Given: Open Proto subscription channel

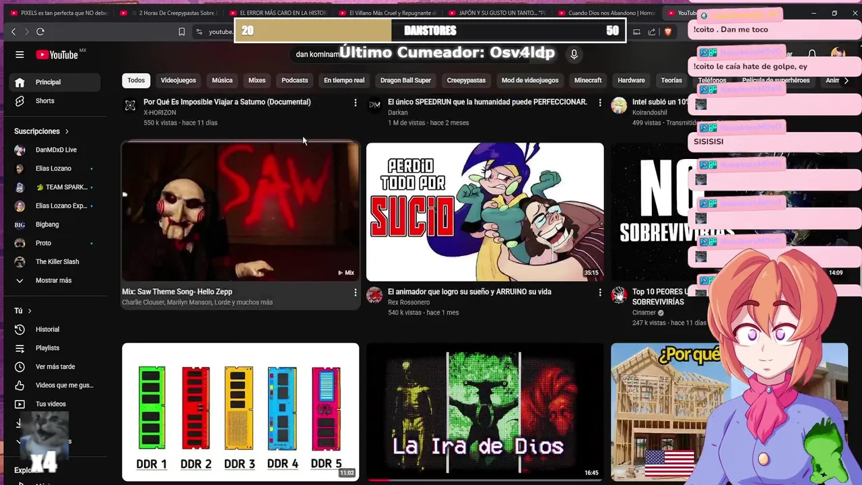Looking at the screenshot, I should pyautogui.click(x=55, y=243).
